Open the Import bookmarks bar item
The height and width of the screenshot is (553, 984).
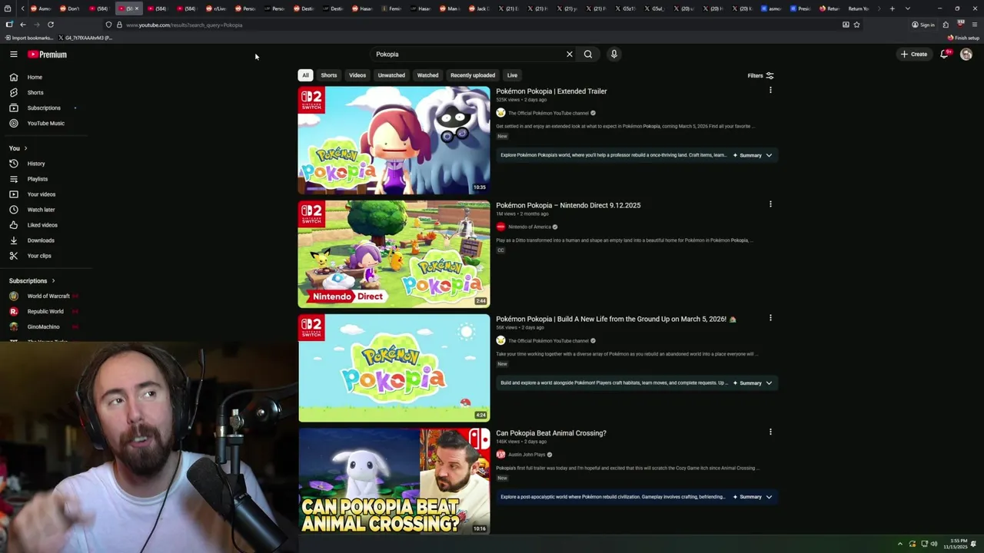tap(29, 38)
